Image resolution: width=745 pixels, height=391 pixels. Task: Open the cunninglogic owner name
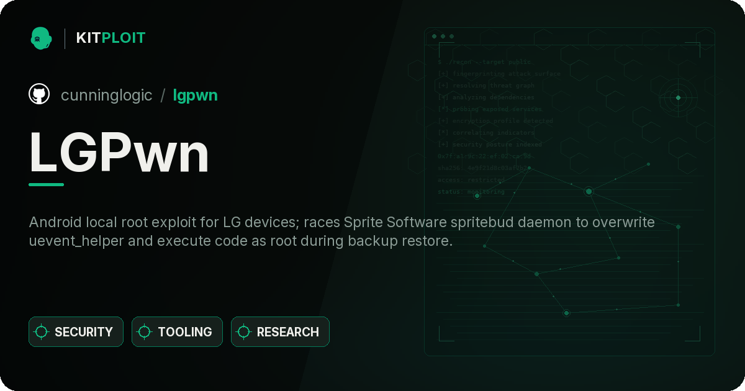[106, 95]
